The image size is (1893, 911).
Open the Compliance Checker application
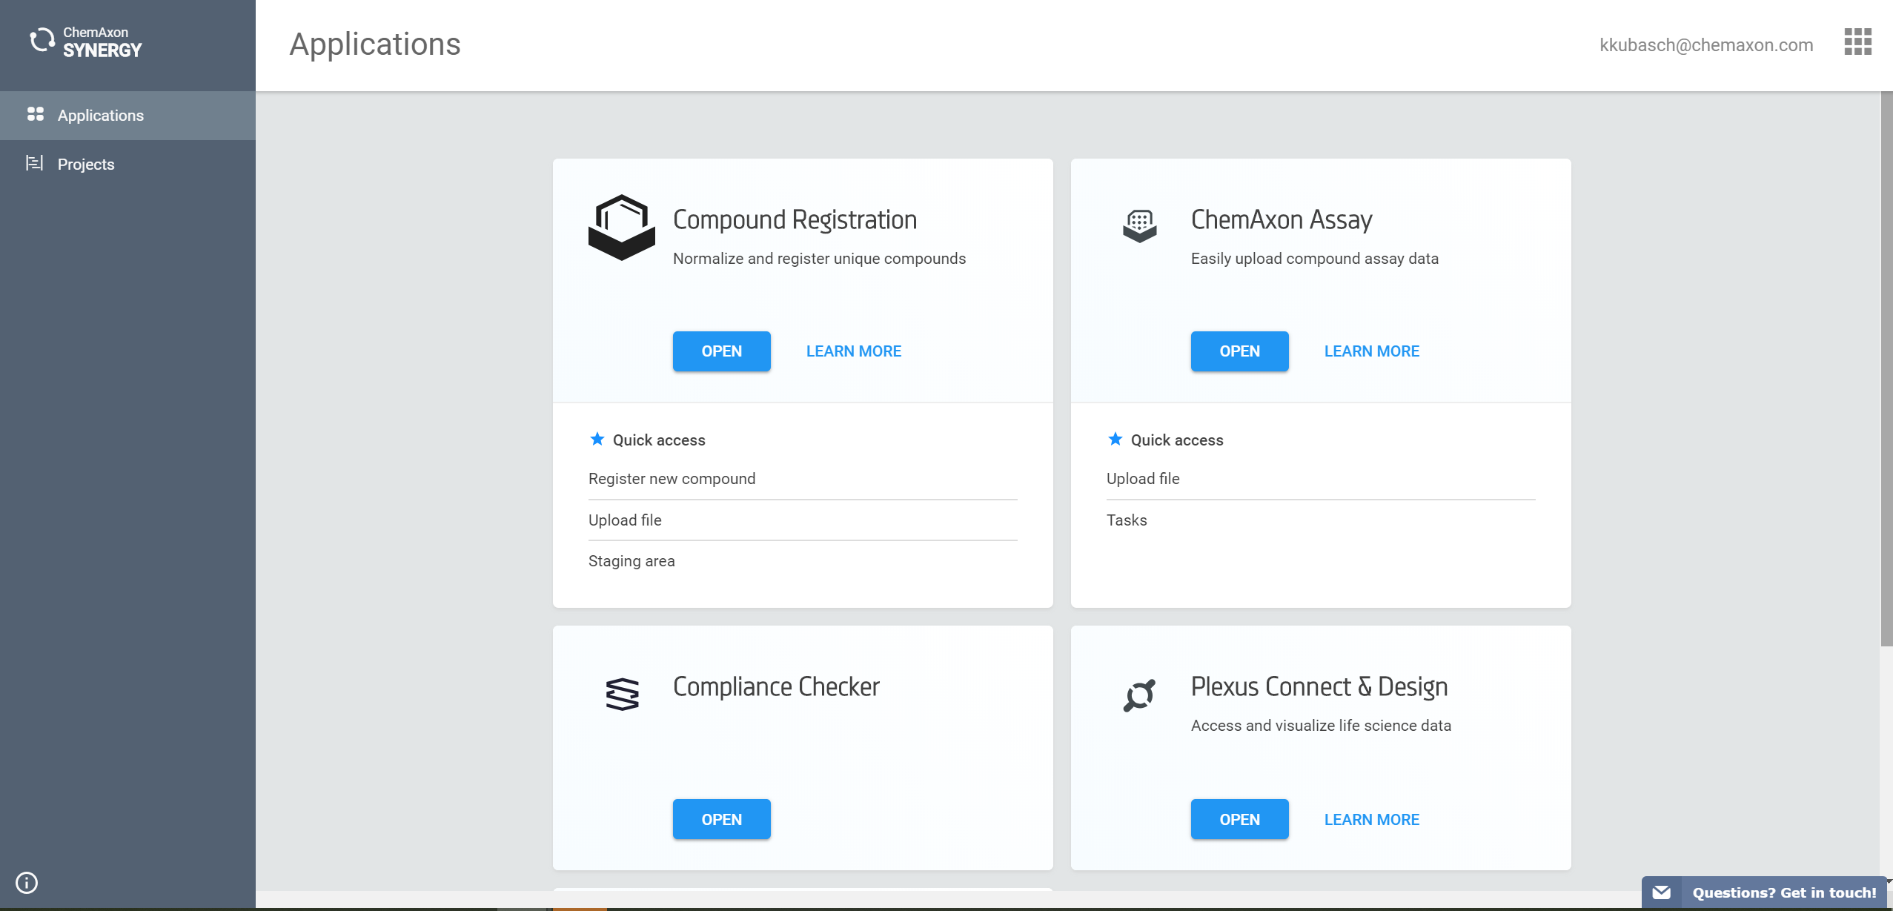(x=721, y=819)
